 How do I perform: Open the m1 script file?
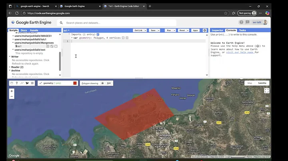[x=20, y=46]
